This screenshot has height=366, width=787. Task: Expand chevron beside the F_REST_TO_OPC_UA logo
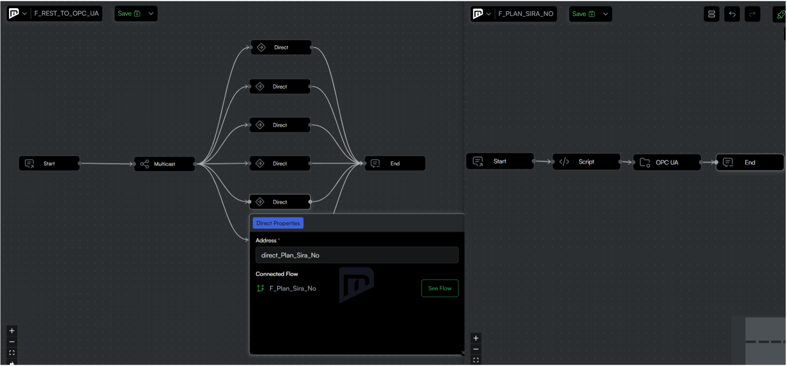pos(25,13)
